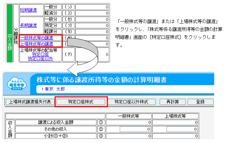
Task: Click the 小計(①+②) row label
Action: pos(56,136)
